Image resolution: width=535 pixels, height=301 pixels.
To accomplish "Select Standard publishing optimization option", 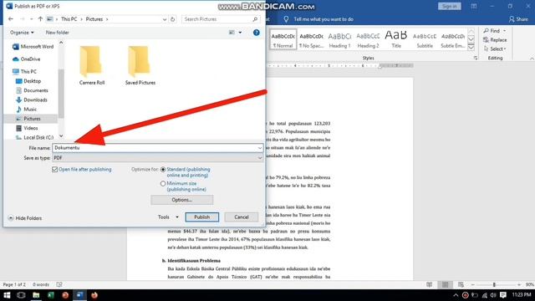I will (163, 169).
